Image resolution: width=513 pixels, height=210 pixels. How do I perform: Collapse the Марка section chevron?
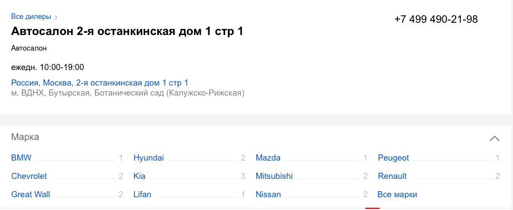click(x=494, y=138)
